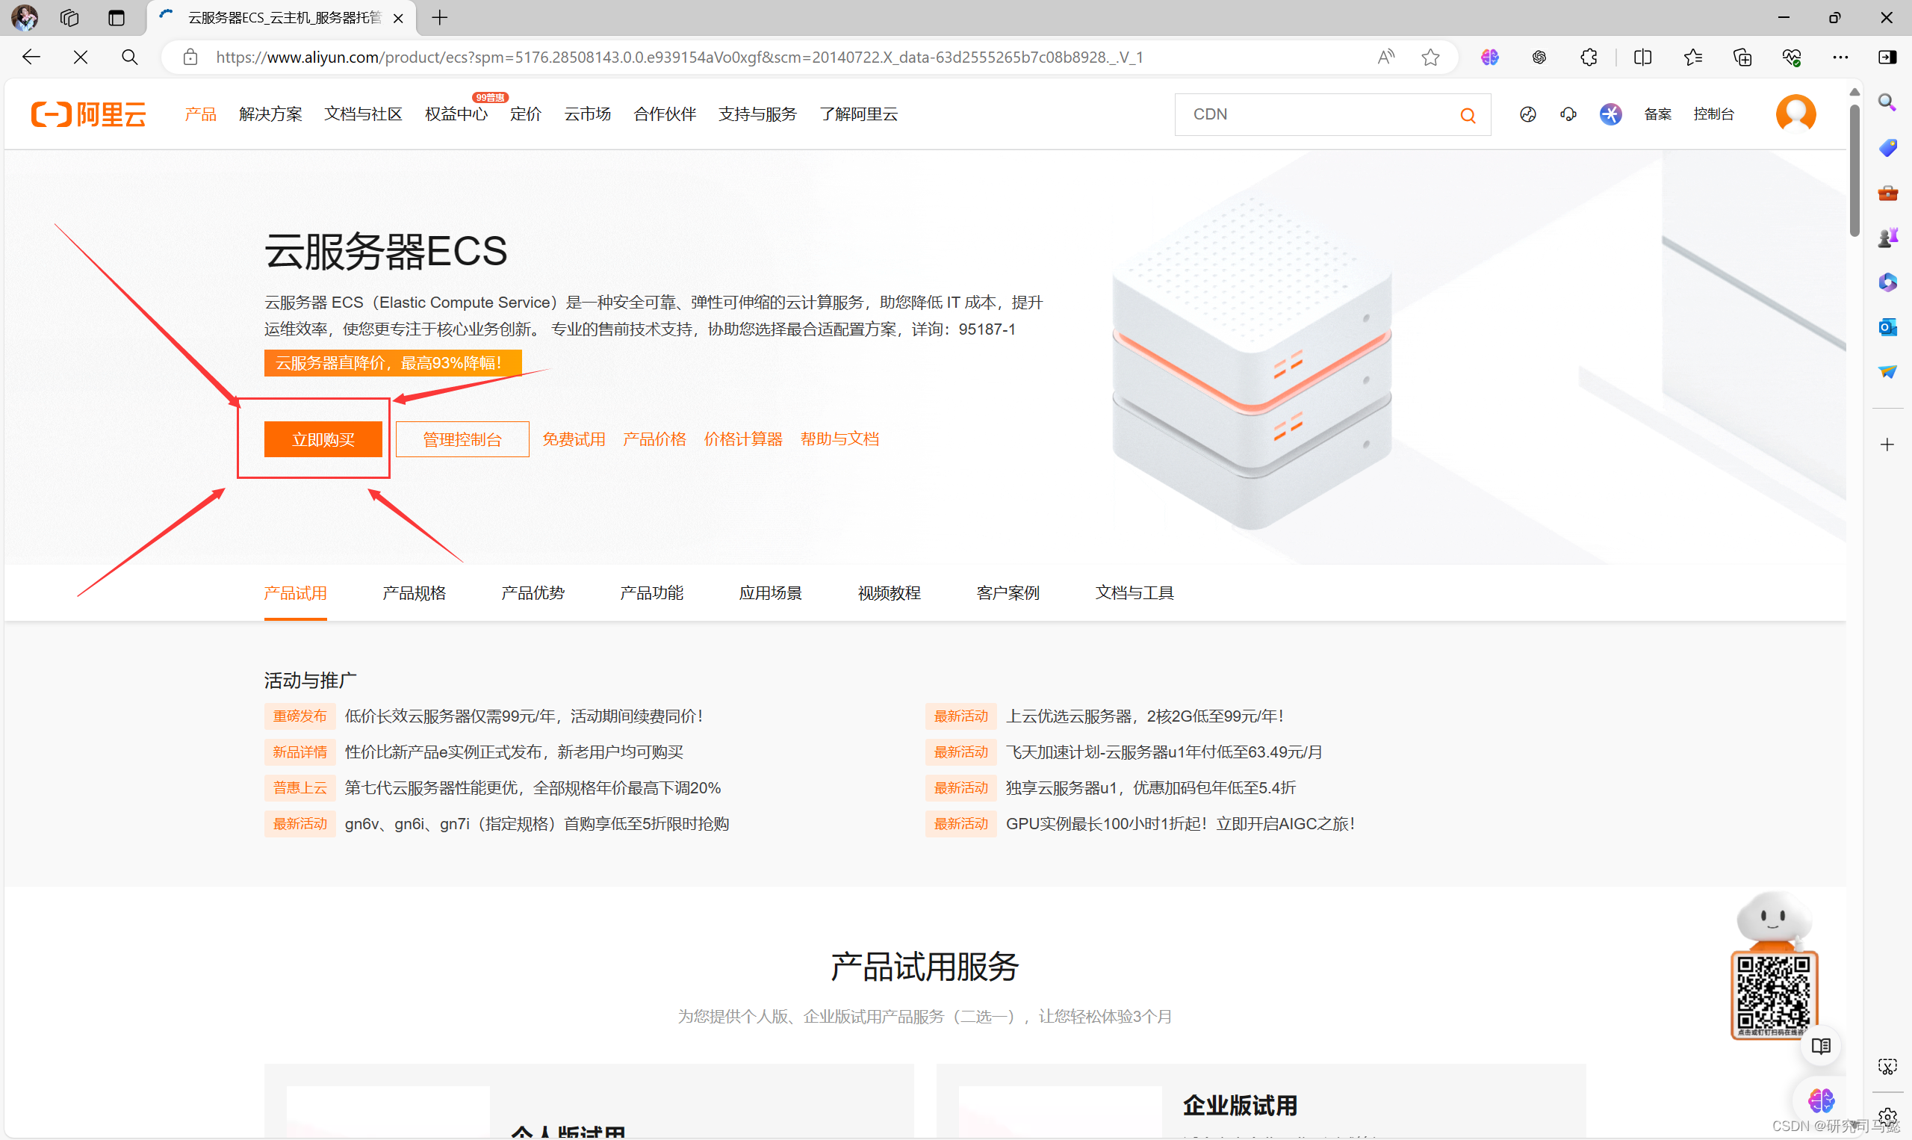This screenshot has width=1912, height=1140.
Task: Open 帮助与文档 link
Action: pyautogui.click(x=839, y=439)
